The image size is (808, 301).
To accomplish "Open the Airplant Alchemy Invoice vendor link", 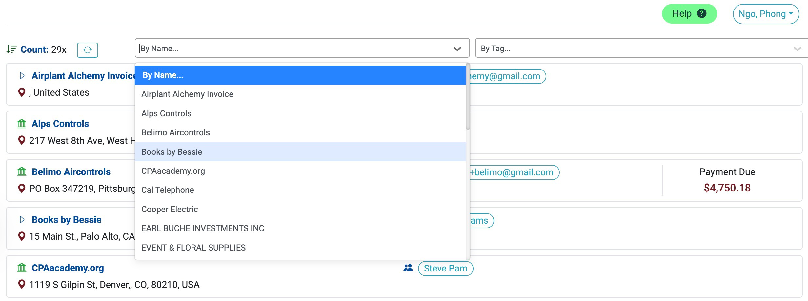I will point(83,76).
